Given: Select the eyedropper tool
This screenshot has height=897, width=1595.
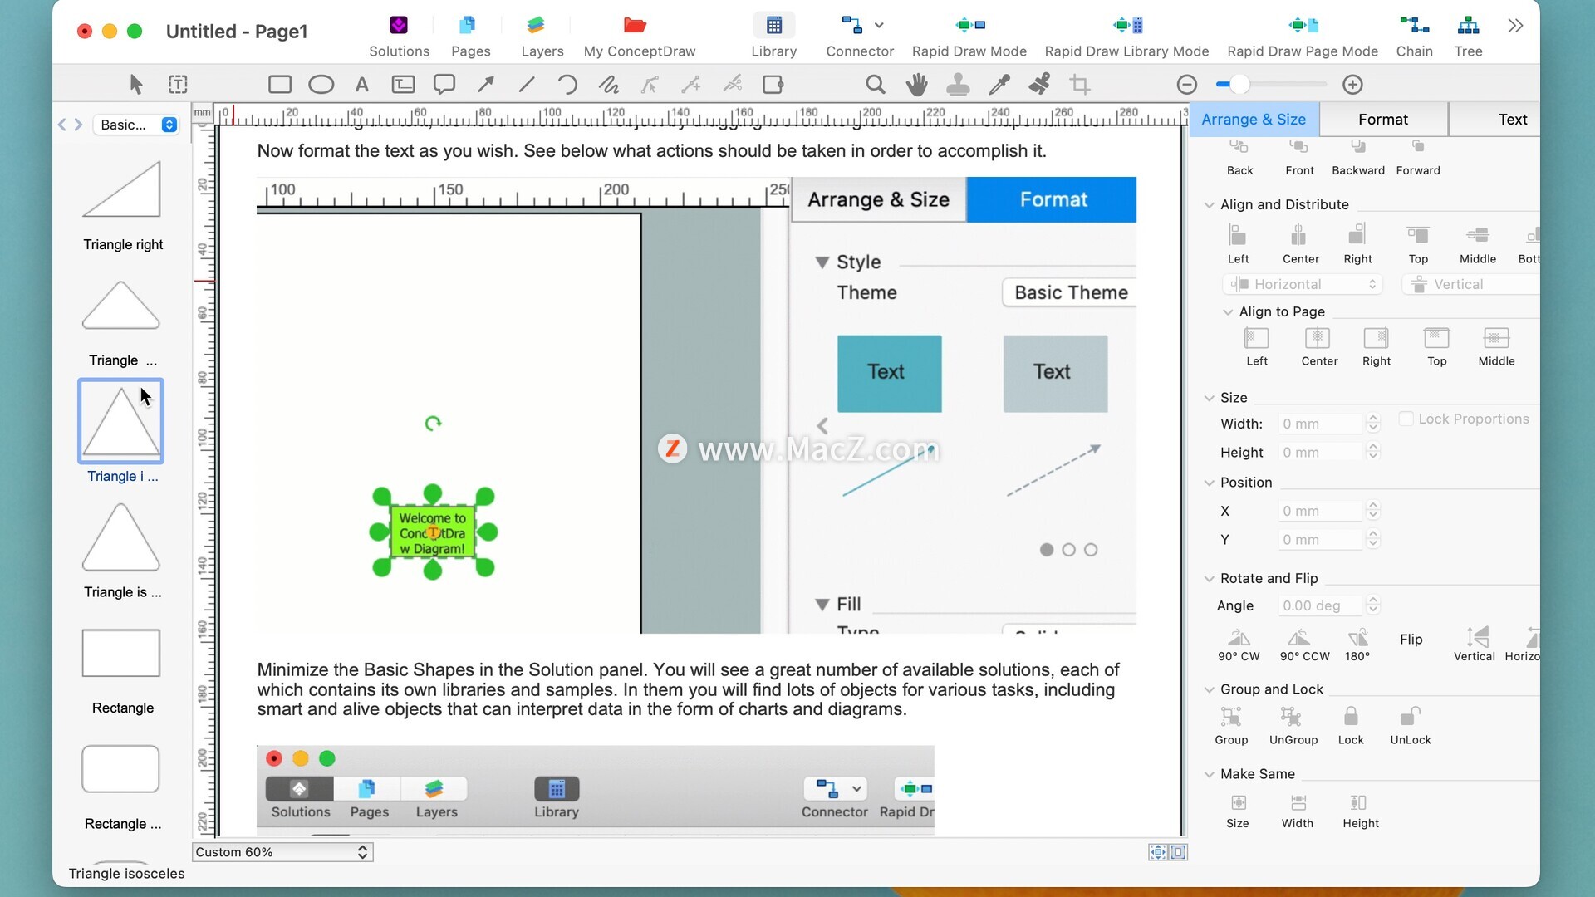Looking at the screenshot, I should [999, 84].
